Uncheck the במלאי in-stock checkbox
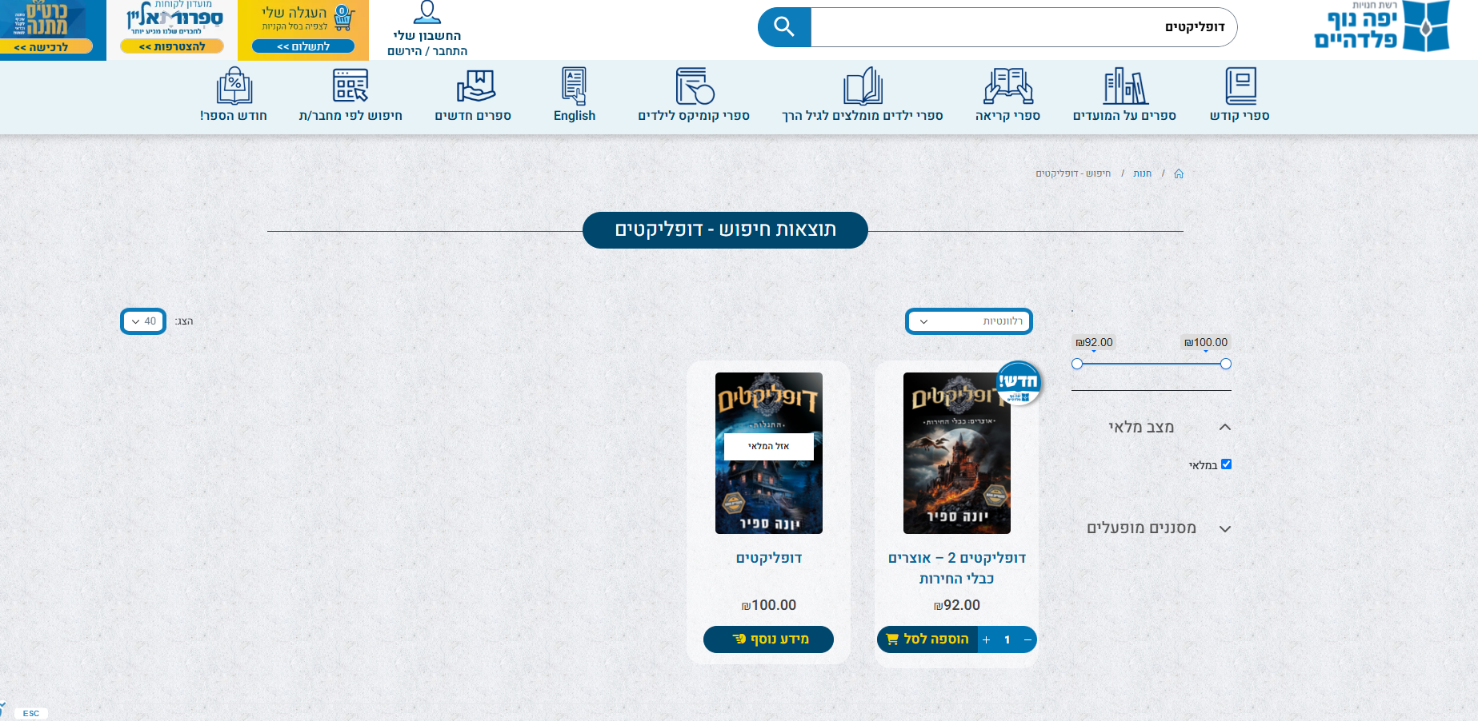The width and height of the screenshot is (1478, 721). (1226, 464)
